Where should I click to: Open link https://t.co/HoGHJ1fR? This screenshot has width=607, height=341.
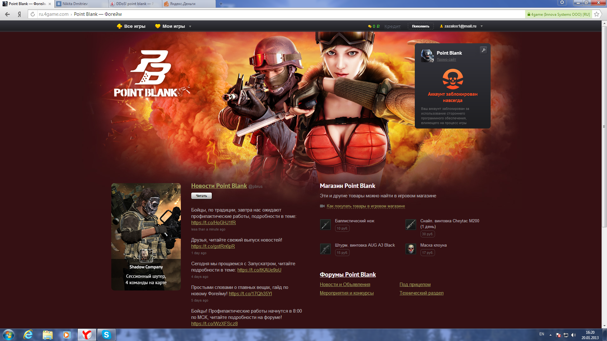point(213,223)
